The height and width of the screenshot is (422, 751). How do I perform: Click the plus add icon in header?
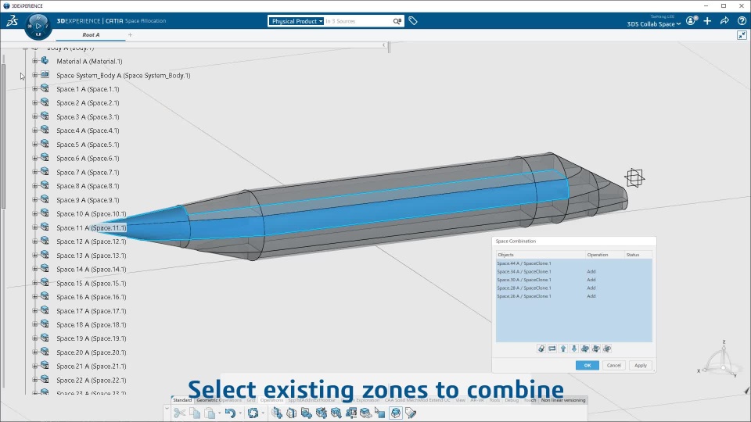point(707,20)
